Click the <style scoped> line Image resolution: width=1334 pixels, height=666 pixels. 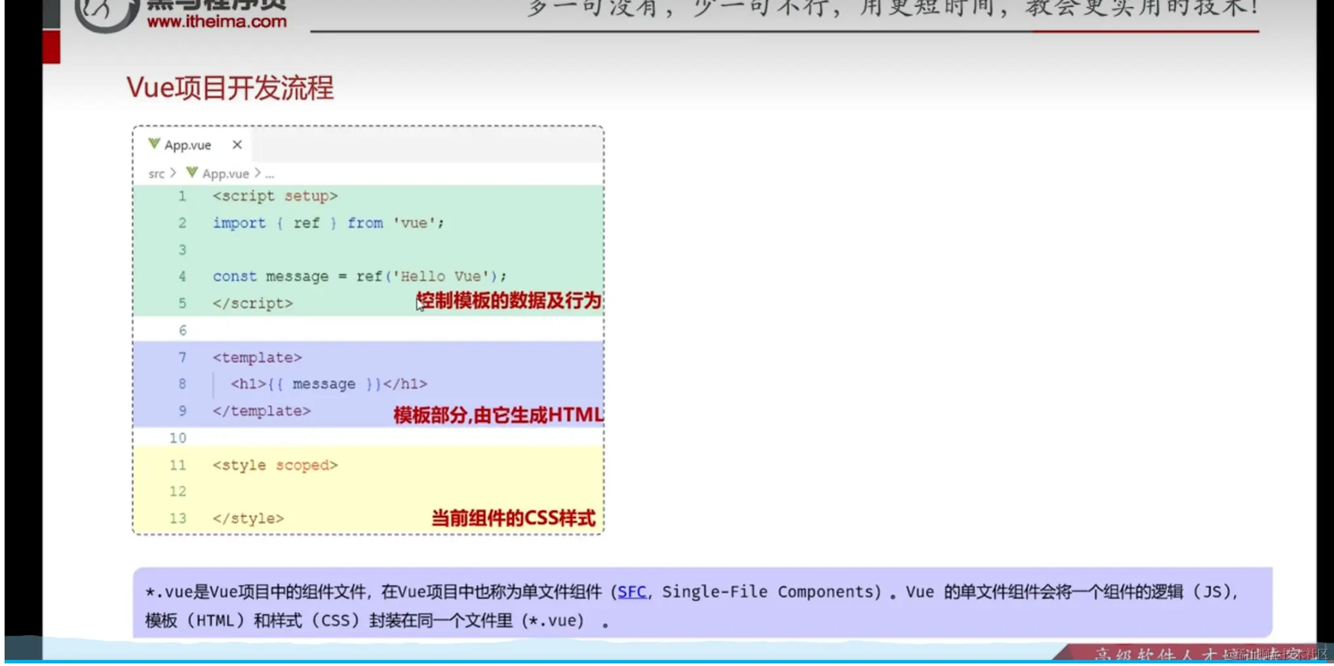(x=275, y=465)
